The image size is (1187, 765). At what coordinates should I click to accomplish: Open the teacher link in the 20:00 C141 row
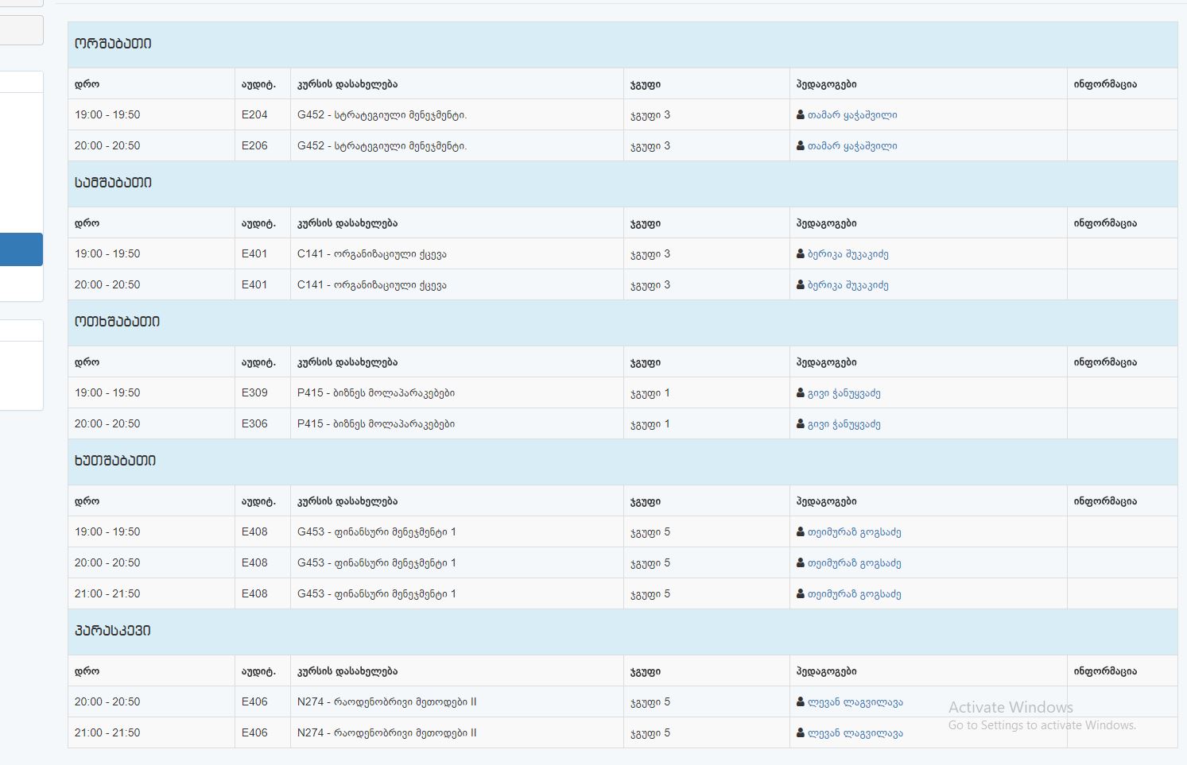coord(848,285)
